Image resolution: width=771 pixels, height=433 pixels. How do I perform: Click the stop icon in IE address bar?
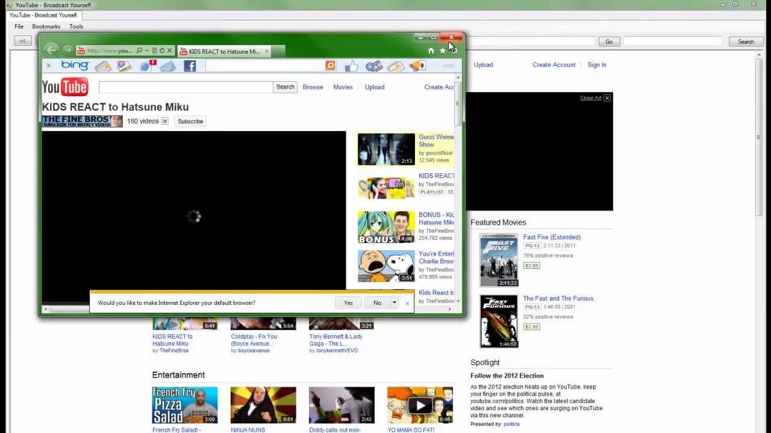point(169,51)
